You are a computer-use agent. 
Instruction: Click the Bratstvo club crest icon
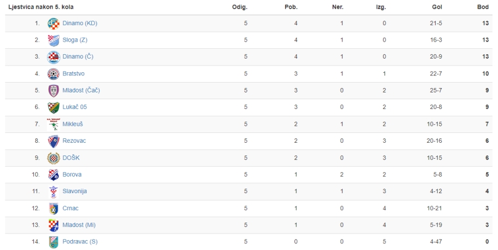click(x=54, y=74)
